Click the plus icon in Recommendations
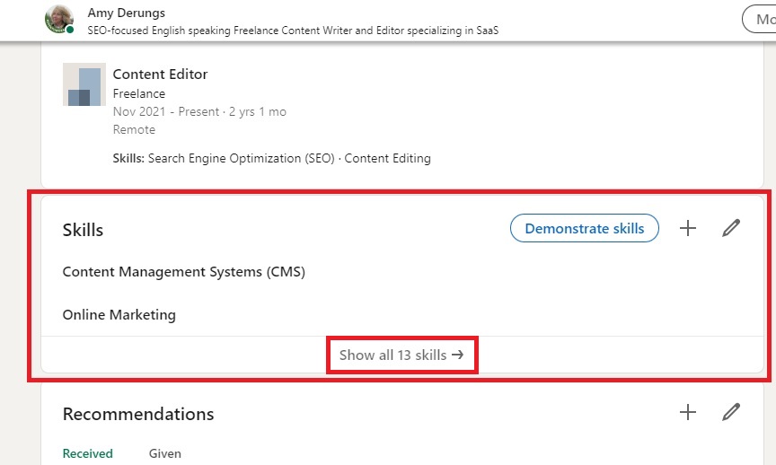Viewport: 776px width, 465px height. [688, 412]
